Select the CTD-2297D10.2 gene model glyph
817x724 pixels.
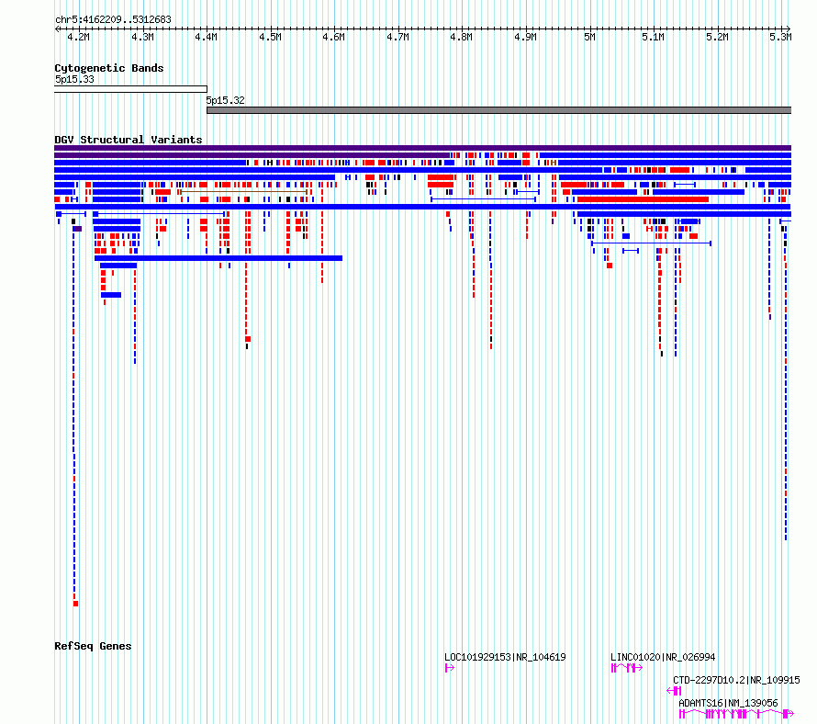coord(674,691)
